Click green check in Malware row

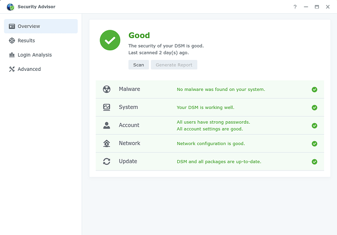pyautogui.click(x=315, y=89)
